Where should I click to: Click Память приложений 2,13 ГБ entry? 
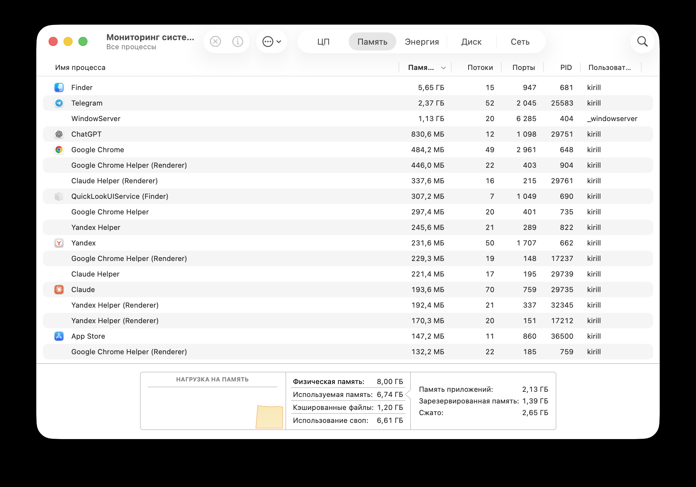pos(483,389)
